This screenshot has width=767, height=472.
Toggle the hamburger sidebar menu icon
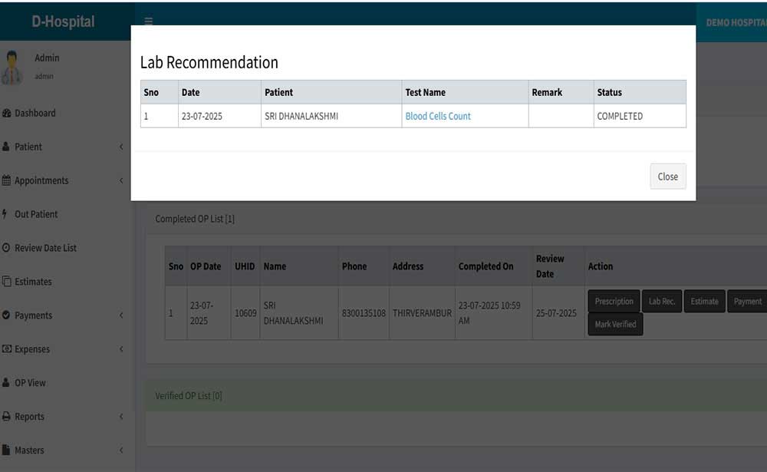(149, 21)
